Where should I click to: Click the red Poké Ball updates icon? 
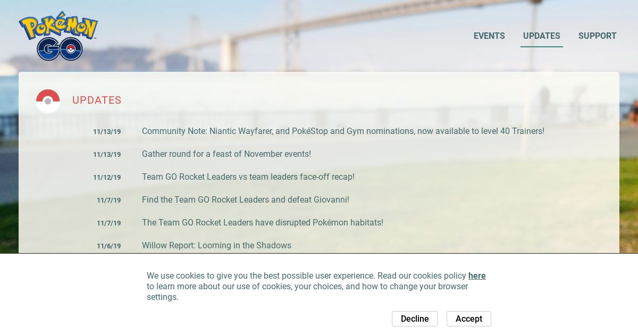(x=48, y=100)
